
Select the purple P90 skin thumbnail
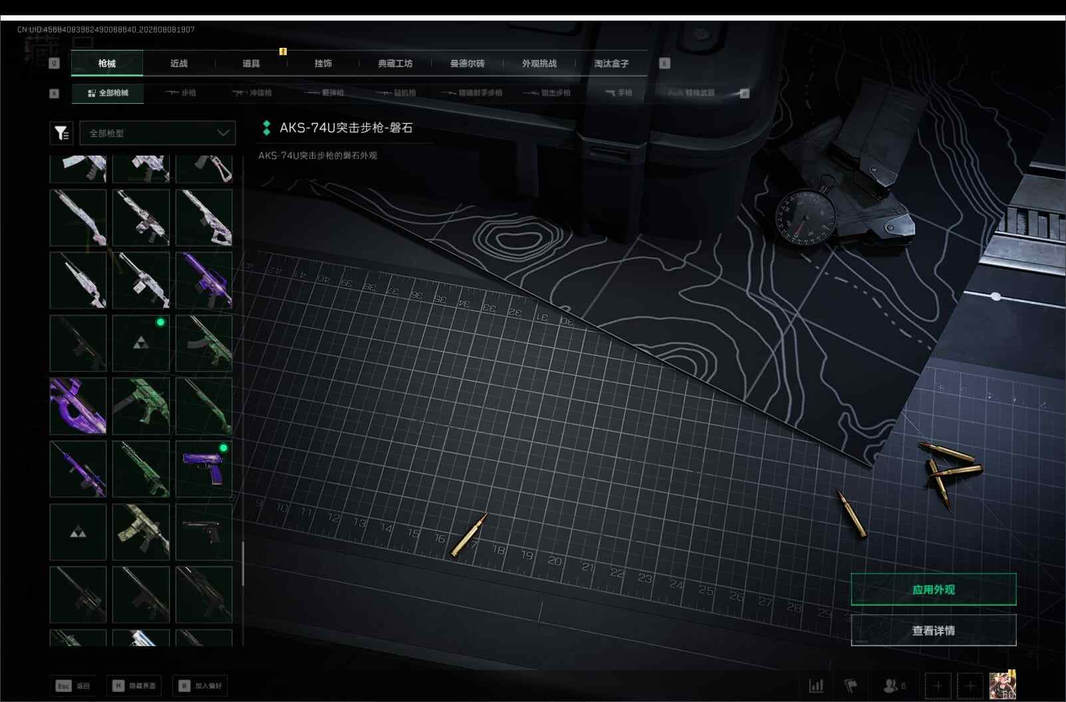tap(78, 406)
